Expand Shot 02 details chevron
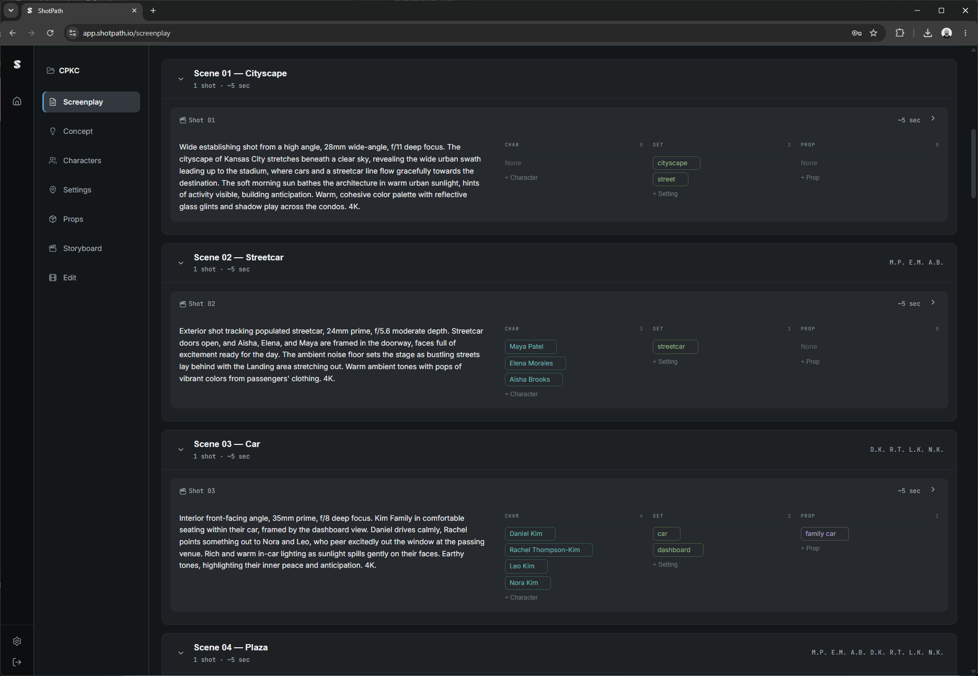Screen dimensions: 978x676 [933, 303]
